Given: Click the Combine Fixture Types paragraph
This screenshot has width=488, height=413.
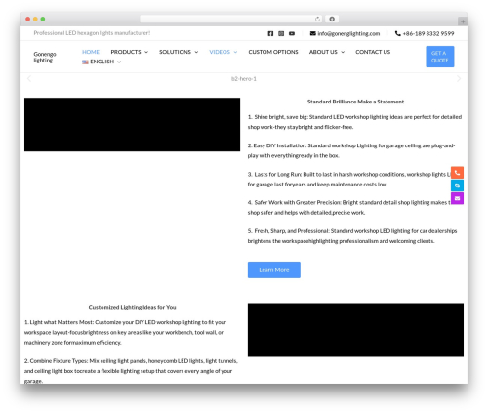Looking at the screenshot, I should 131,371.
